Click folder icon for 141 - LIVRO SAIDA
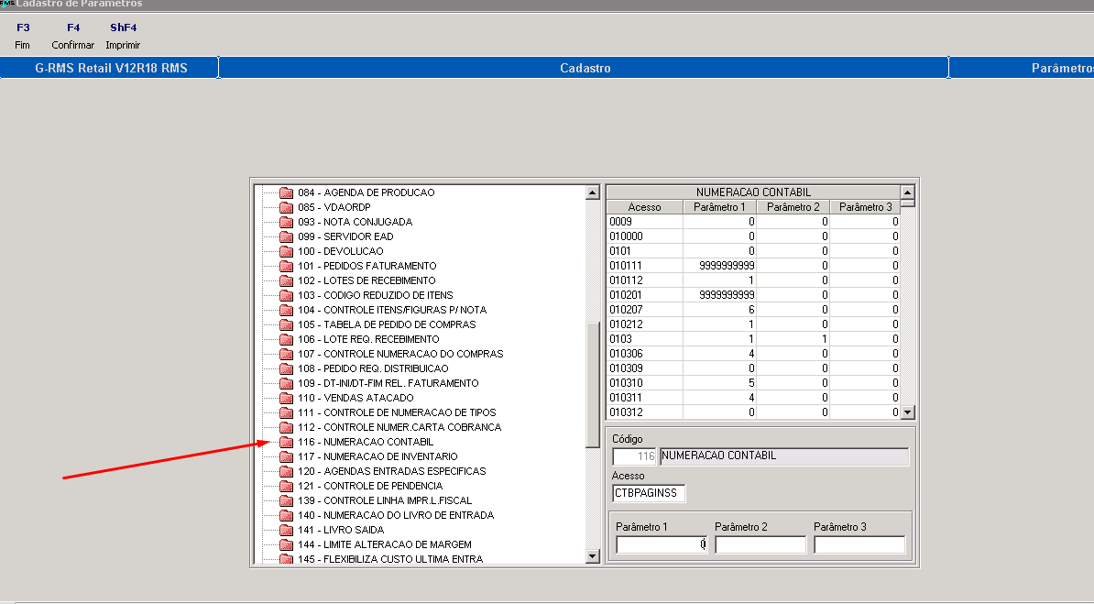The height and width of the screenshot is (604, 1094). coord(286,530)
